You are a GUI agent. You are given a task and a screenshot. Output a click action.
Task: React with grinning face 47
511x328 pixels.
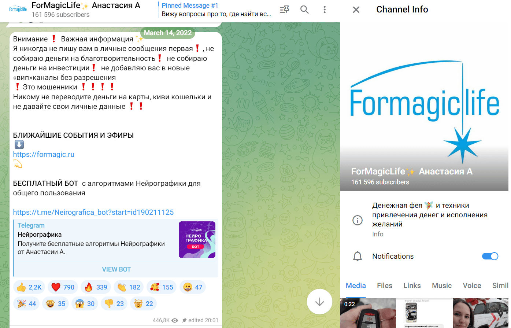point(193,287)
